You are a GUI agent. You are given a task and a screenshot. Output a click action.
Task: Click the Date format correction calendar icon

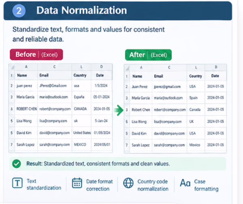coord(77,183)
